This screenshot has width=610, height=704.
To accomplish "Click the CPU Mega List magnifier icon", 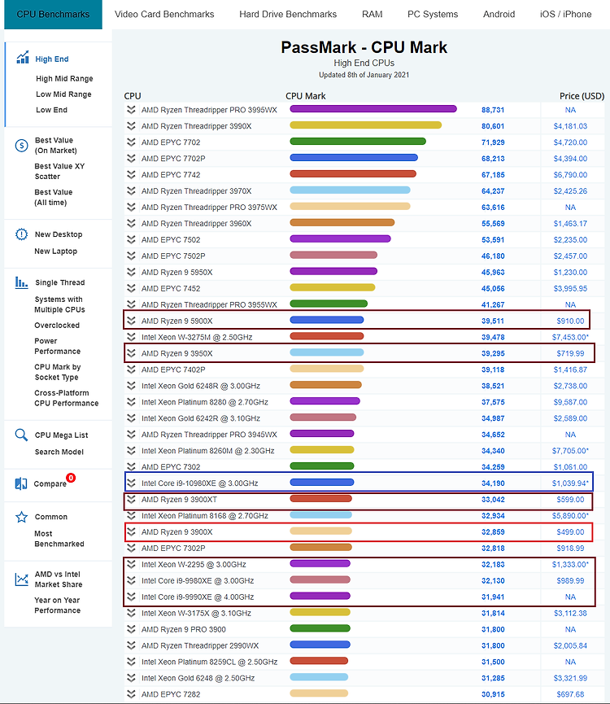I will [x=21, y=435].
